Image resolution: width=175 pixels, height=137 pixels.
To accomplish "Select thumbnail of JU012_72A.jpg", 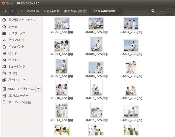I will 131,88.
